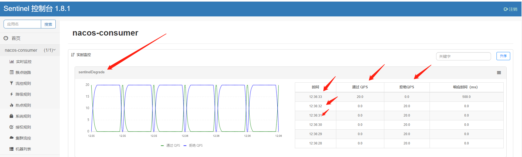
Task: Click the dashboard icon beside 首页
Action: pyautogui.click(x=6, y=38)
